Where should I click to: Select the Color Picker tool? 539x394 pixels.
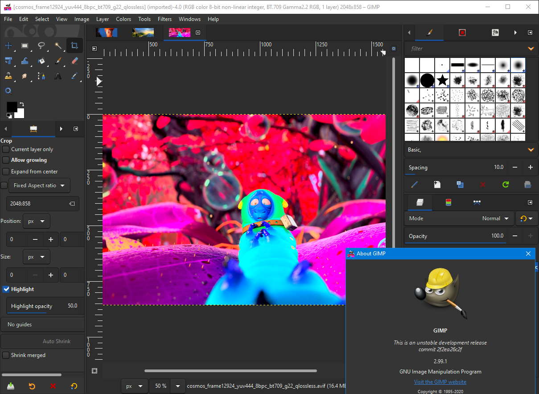click(x=74, y=76)
